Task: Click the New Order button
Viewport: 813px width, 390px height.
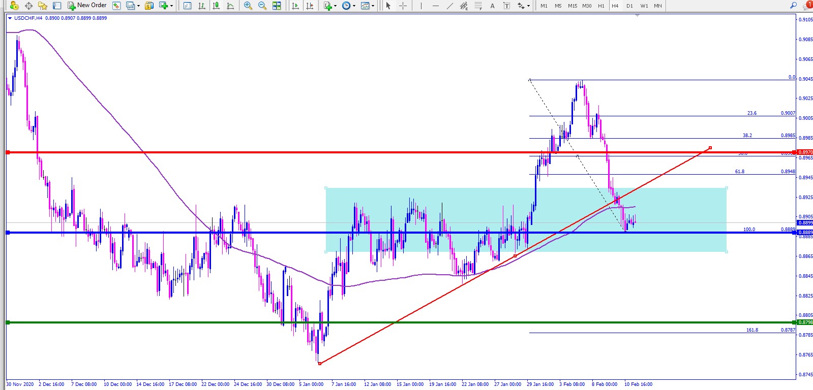Action: (87, 6)
